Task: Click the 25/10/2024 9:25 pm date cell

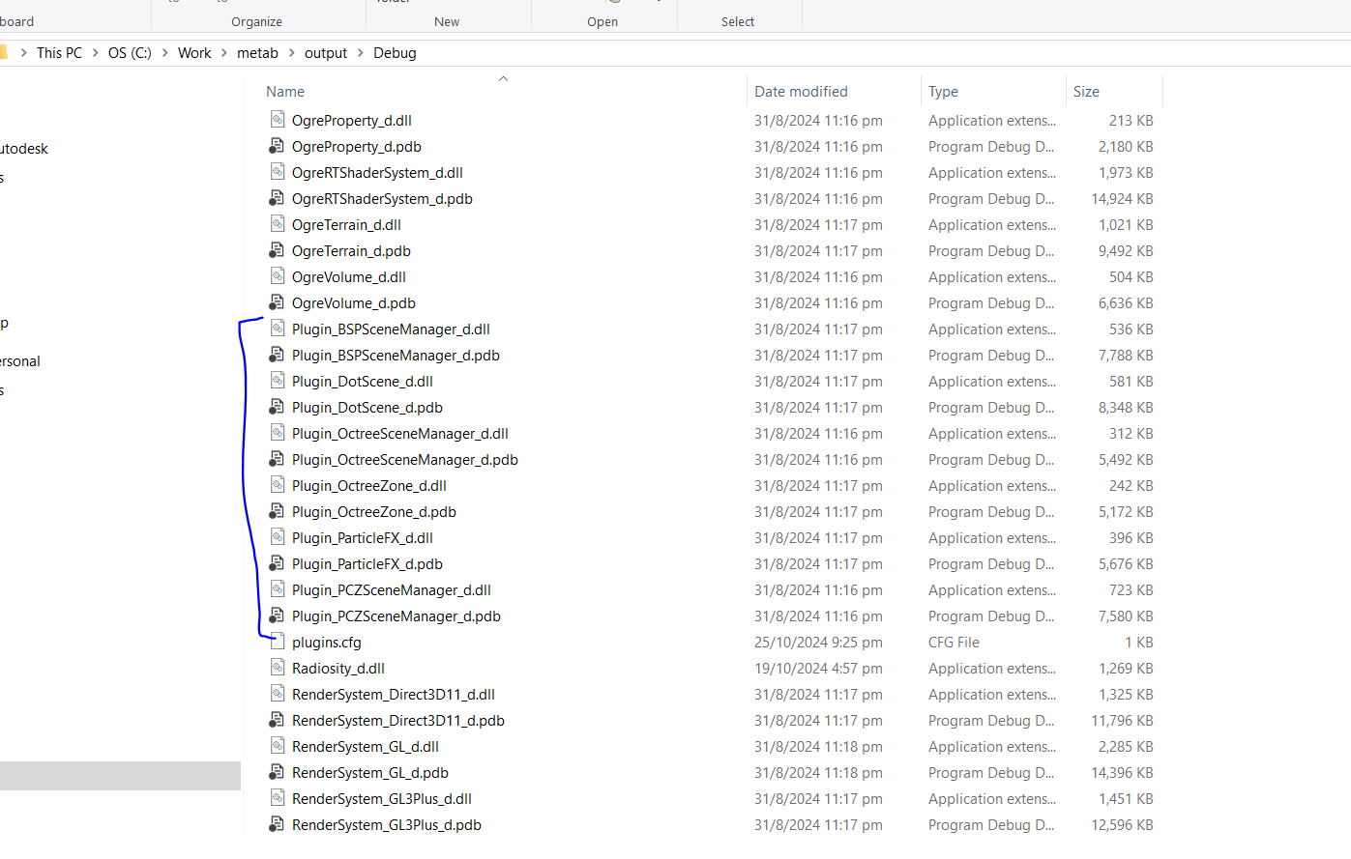Action: [x=818, y=643]
